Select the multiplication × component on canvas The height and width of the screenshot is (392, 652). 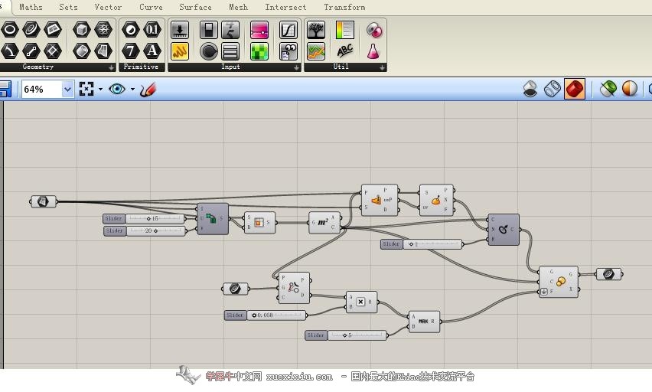[x=361, y=302]
